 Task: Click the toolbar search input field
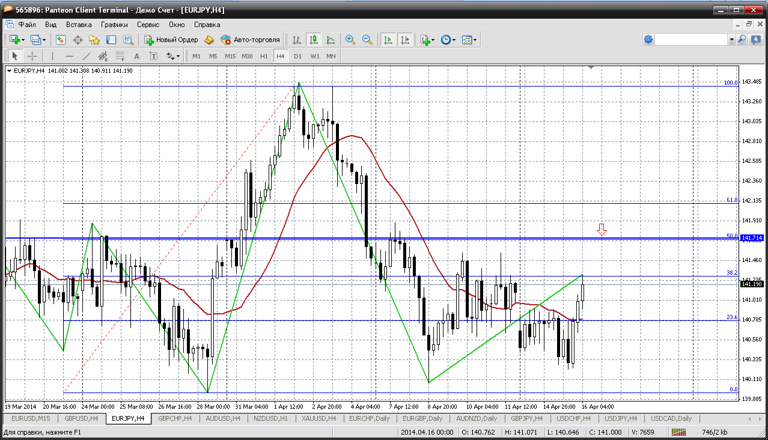pyautogui.click(x=691, y=40)
